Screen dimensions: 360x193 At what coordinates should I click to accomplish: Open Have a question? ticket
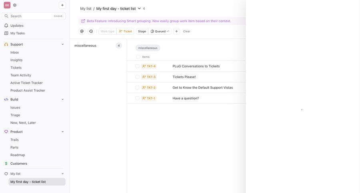pyautogui.click(x=186, y=98)
